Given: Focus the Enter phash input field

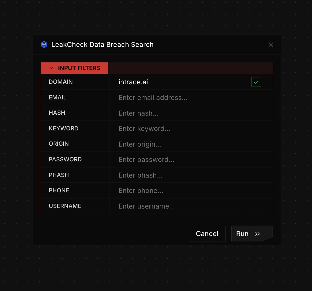Looking at the screenshot, I should pyautogui.click(x=191, y=175).
